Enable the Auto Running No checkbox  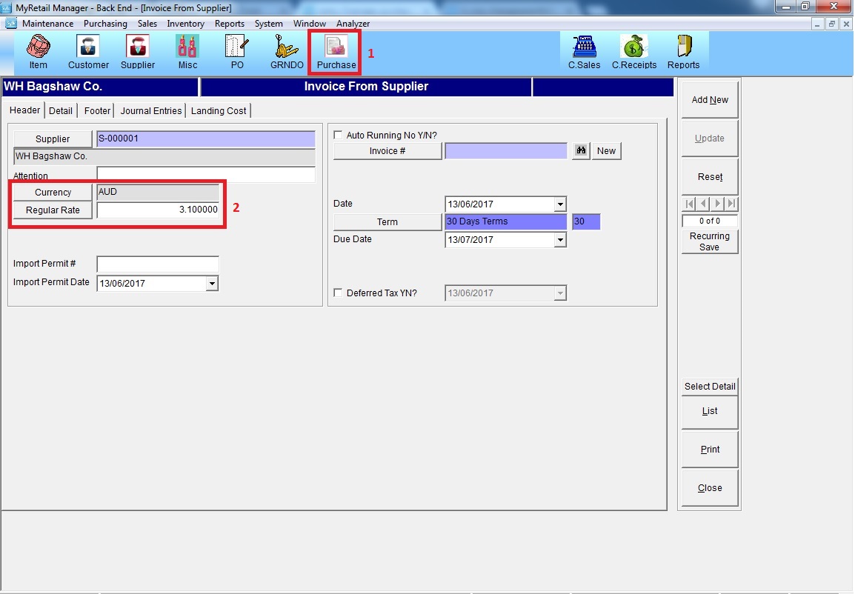(339, 136)
